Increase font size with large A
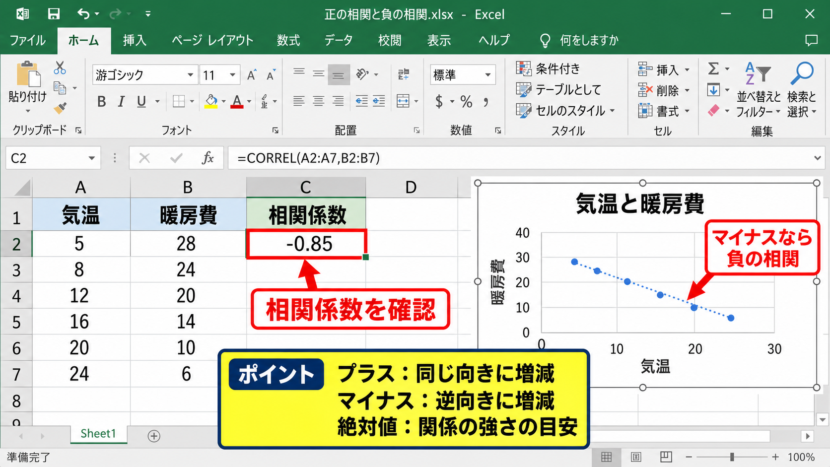 click(x=252, y=75)
